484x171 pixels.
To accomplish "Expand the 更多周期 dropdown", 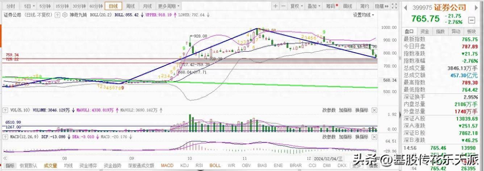I will click(x=168, y=6).
